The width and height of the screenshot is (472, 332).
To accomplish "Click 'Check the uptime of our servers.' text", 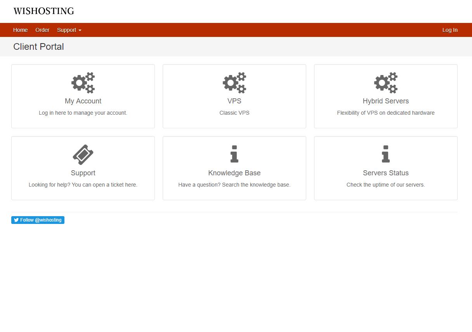I will 386,185.
